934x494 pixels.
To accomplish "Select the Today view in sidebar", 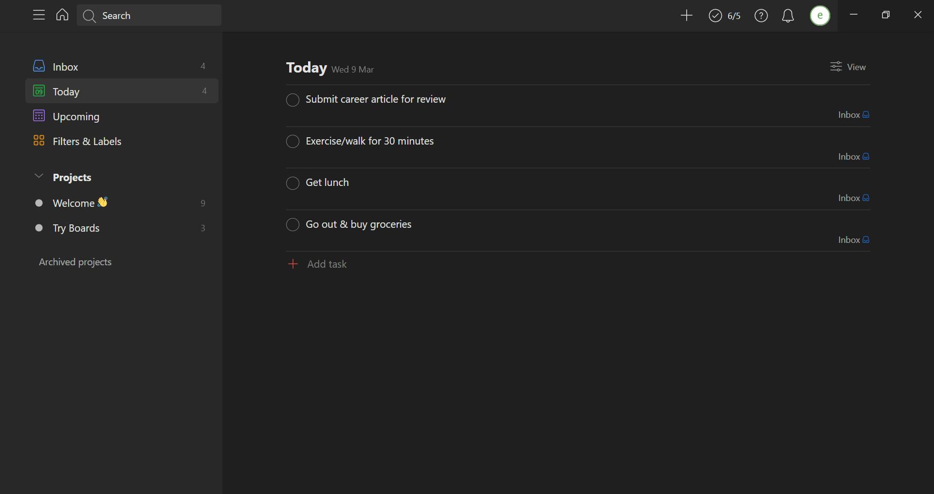I will pos(122,91).
